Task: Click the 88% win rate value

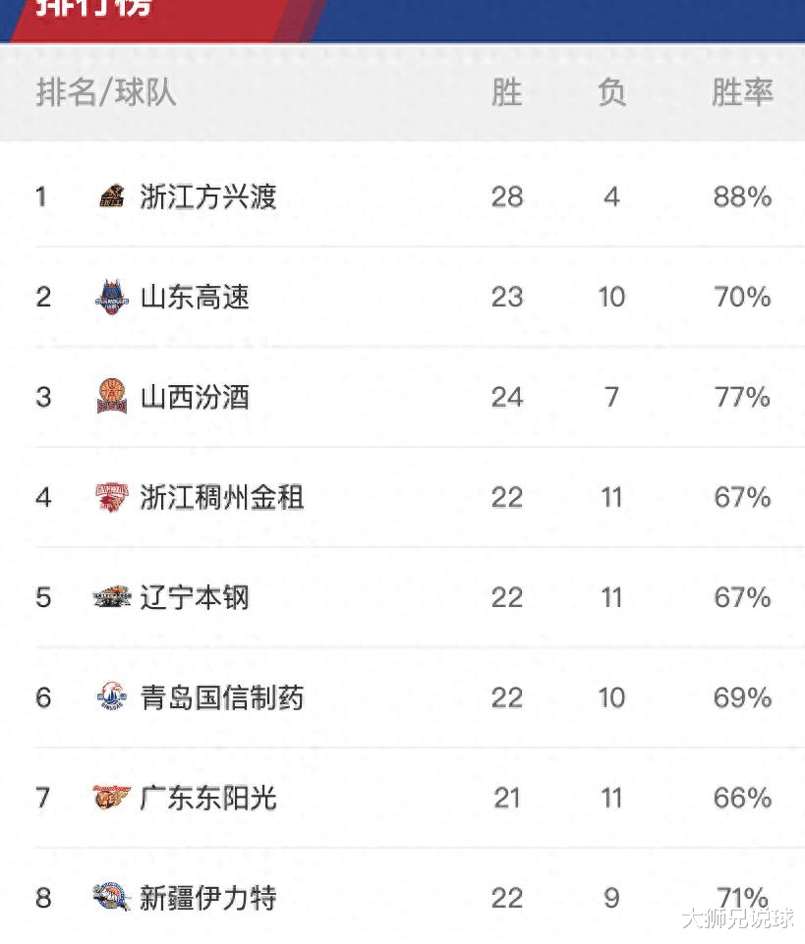Action: [742, 196]
